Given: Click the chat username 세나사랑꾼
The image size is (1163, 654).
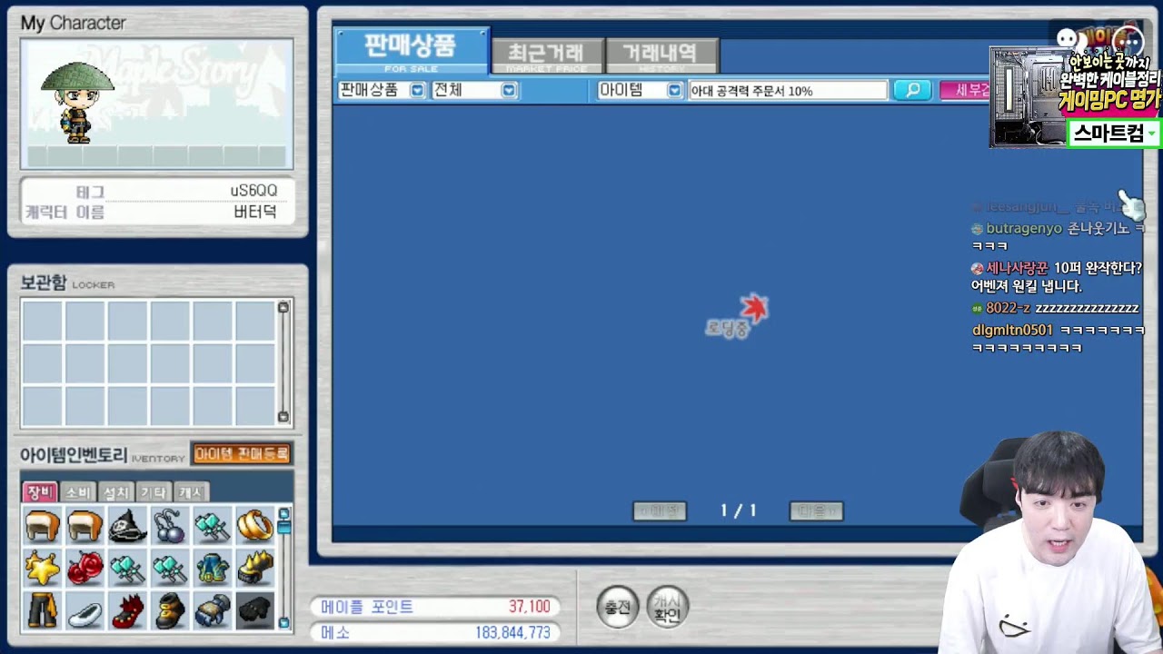Looking at the screenshot, I should (x=1017, y=268).
